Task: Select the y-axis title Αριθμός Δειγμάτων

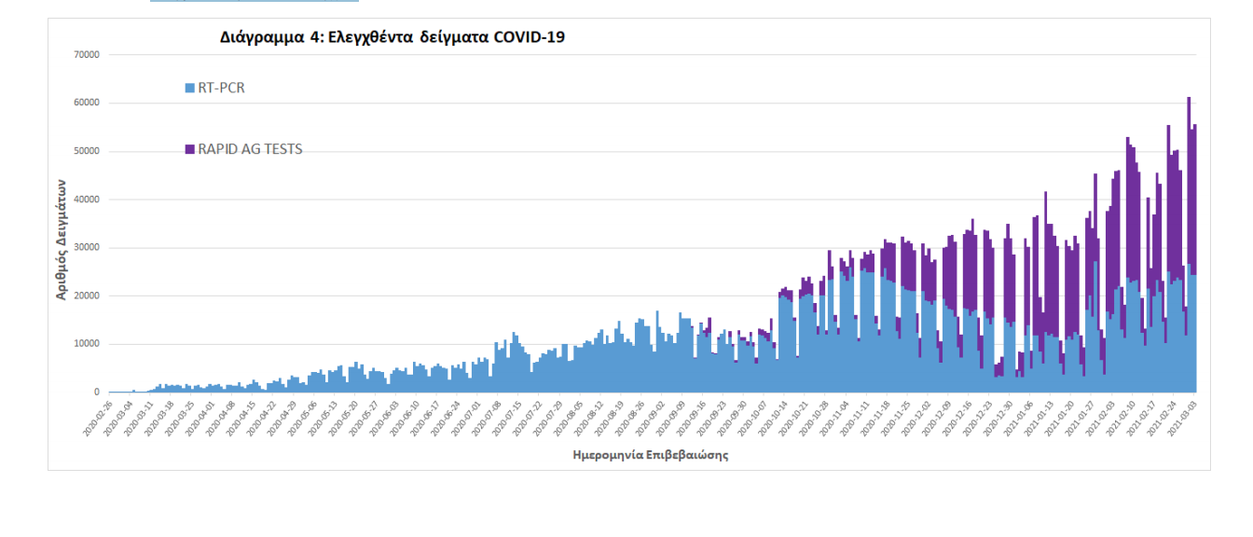Action: pos(62,238)
